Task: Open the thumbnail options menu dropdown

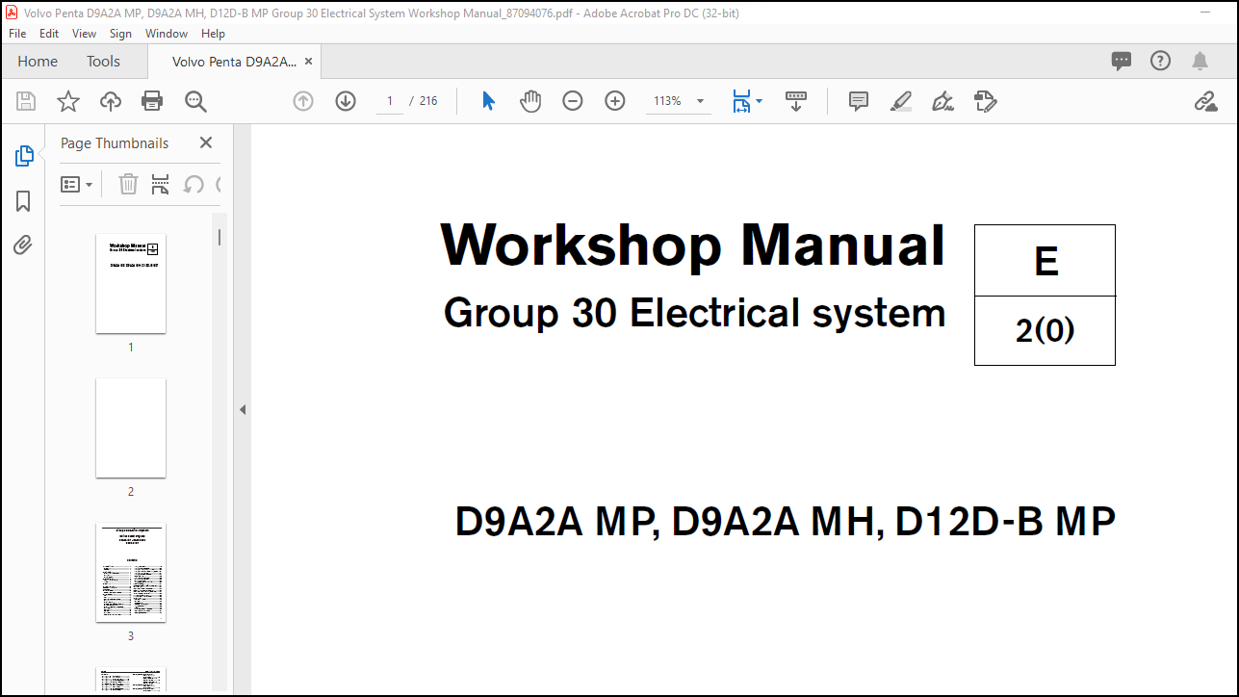Action: coord(77,184)
